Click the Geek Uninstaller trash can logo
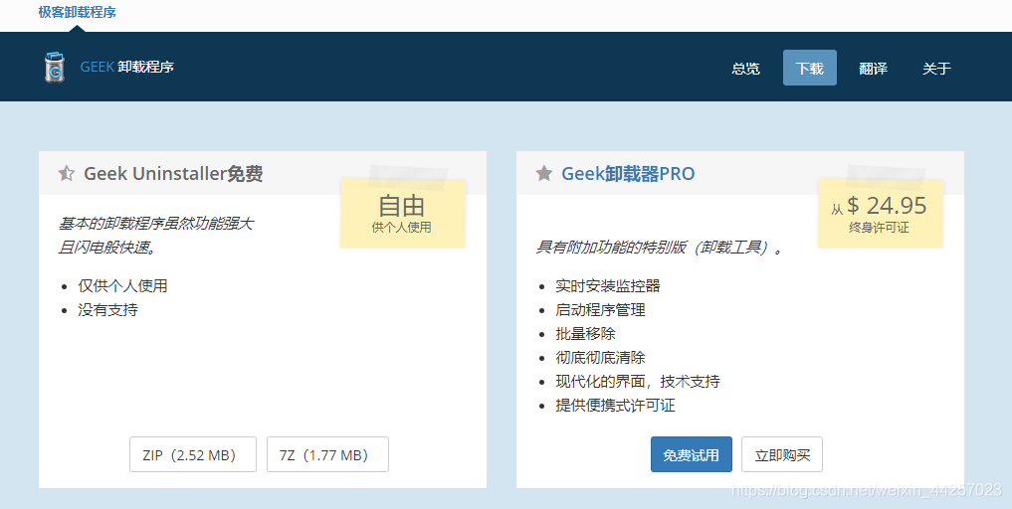This screenshot has height=509, width=1012. click(55, 67)
